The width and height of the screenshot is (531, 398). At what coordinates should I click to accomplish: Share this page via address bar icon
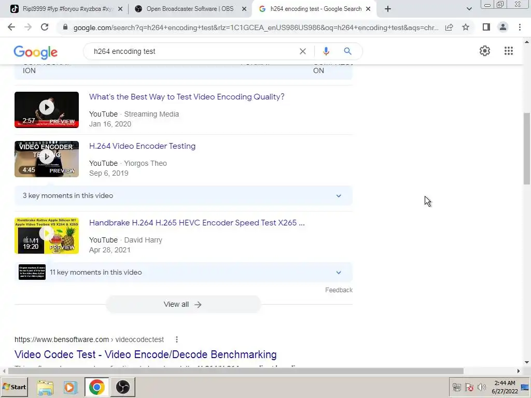point(449,27)
